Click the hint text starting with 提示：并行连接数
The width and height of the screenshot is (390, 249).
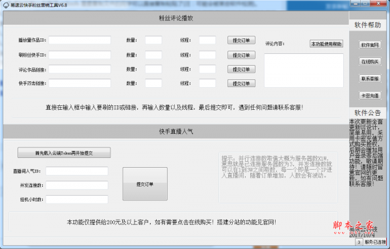coord(277,167)
